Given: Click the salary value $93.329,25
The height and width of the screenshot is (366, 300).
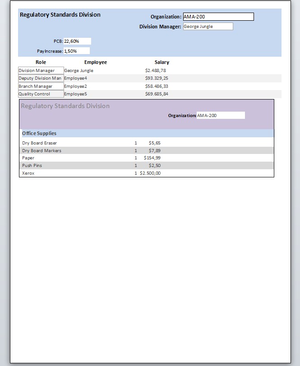Looking at the screenshot, I should (157, 78).
